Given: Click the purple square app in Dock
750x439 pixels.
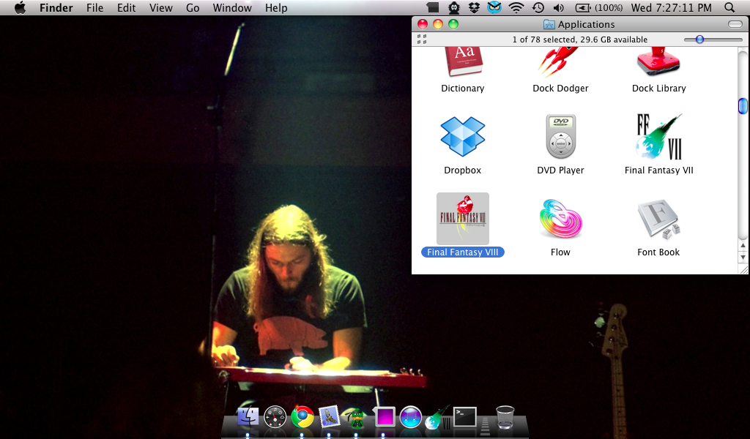Looking at the screenshot, I should (384, 417).
